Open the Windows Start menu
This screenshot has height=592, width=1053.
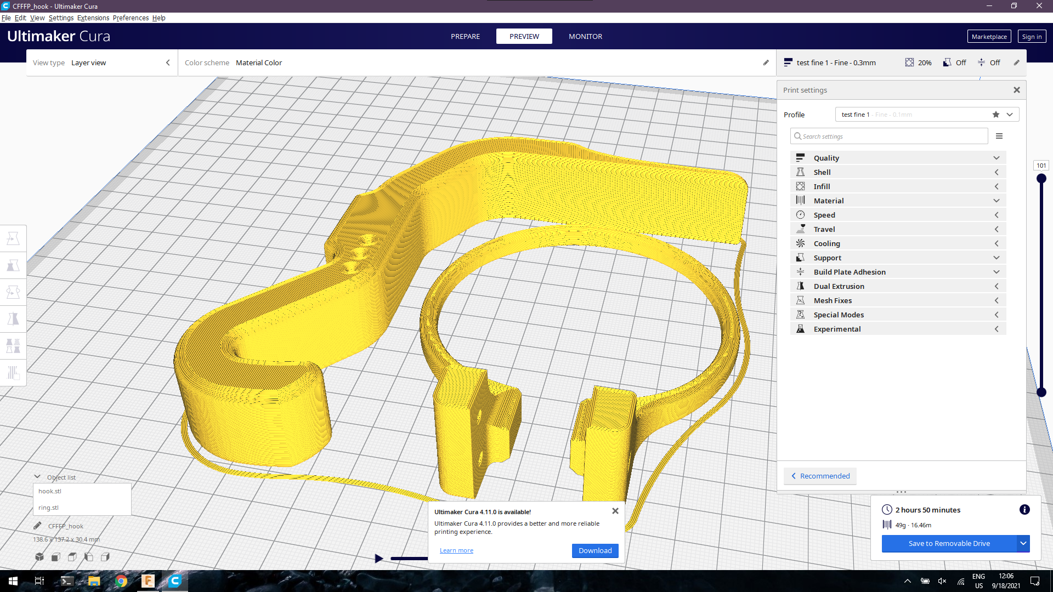pos(13,581)
